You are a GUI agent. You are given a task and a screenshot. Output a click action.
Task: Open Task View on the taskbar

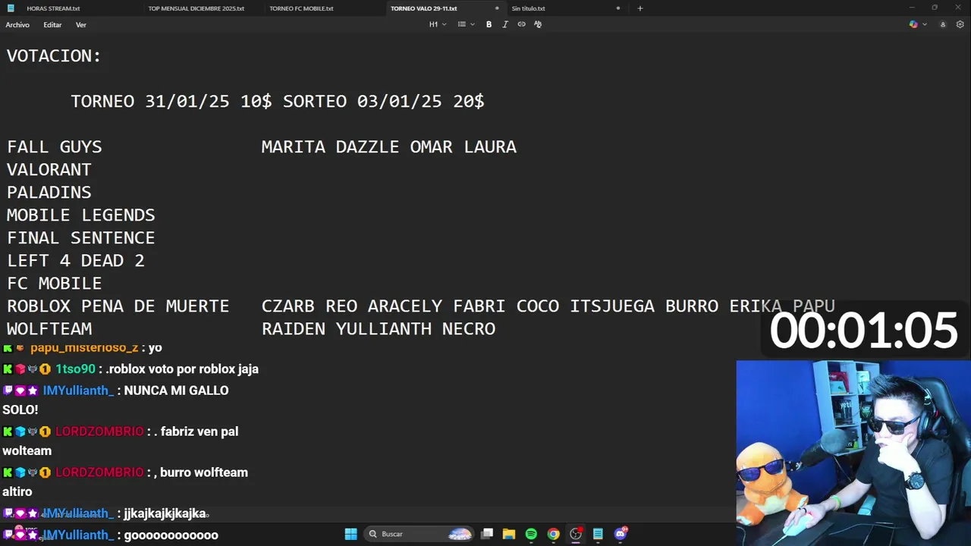pos(487,534)
